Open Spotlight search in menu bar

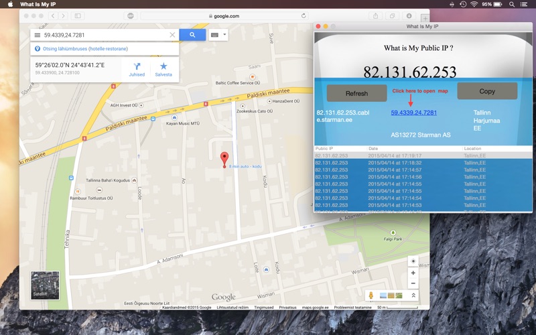click(x=512, y=4)
